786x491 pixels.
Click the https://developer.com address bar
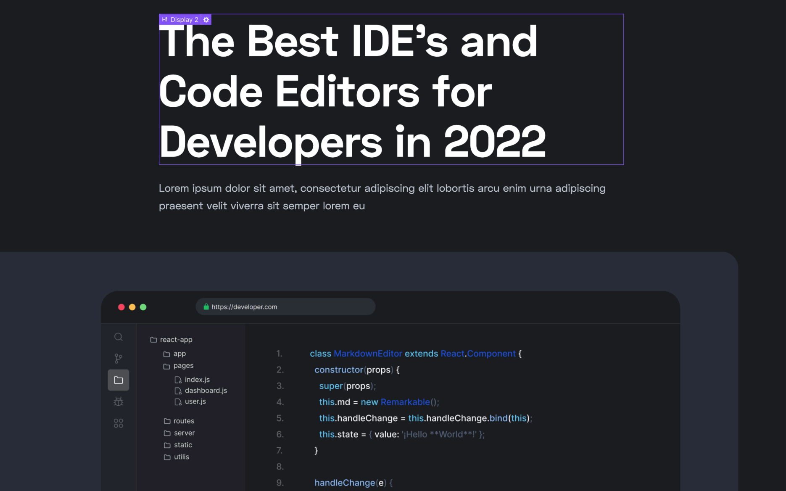[285, 306]
